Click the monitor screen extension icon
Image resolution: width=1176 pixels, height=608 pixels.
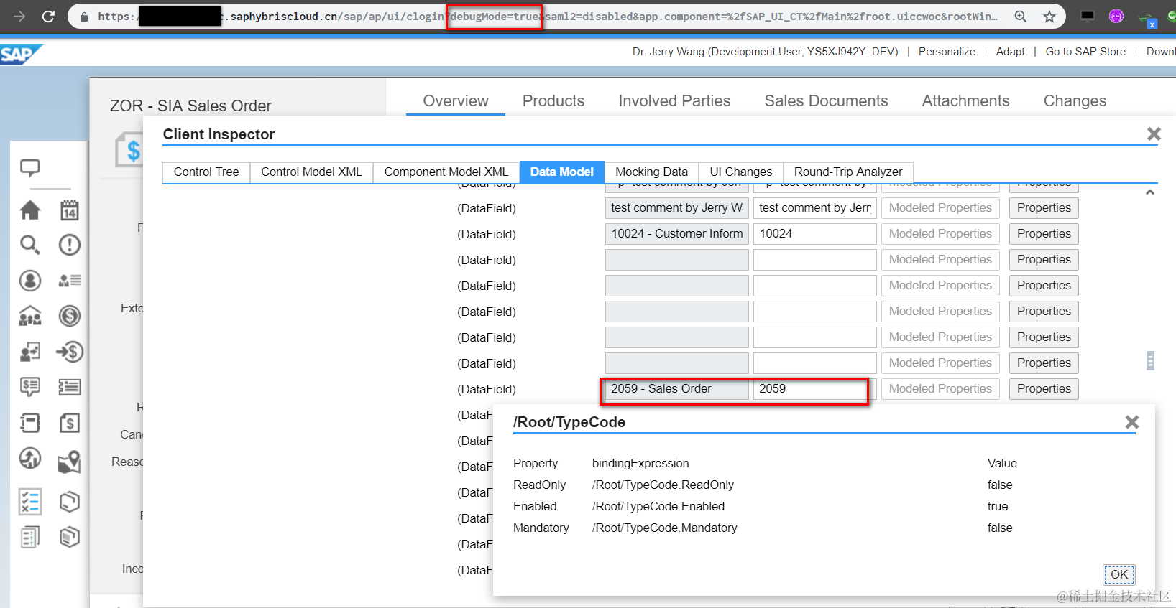(1088, 16)
